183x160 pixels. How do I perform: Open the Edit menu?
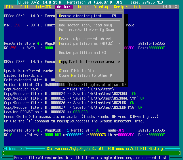point(24,7)
